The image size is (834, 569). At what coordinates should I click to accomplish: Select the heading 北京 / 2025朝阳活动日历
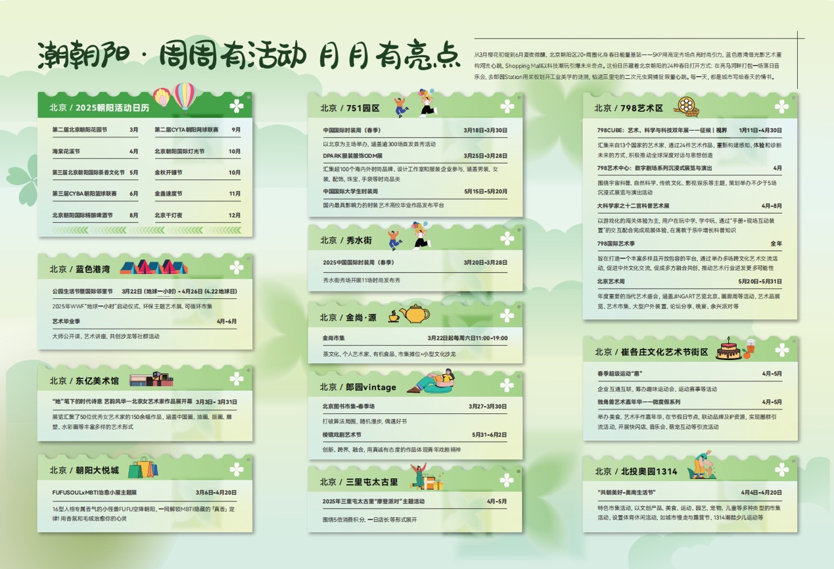(99, 107)
